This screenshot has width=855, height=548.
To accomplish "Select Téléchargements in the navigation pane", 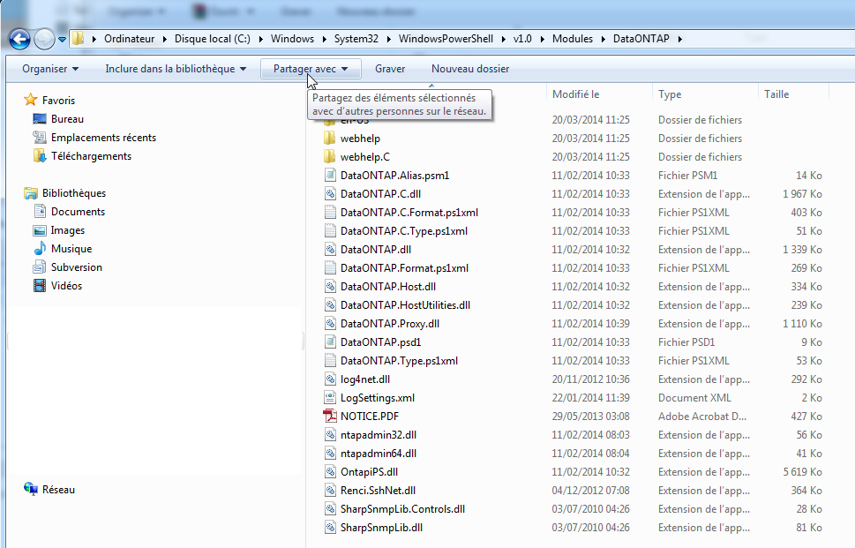I will pyautogui.click(x=91, y=156).
